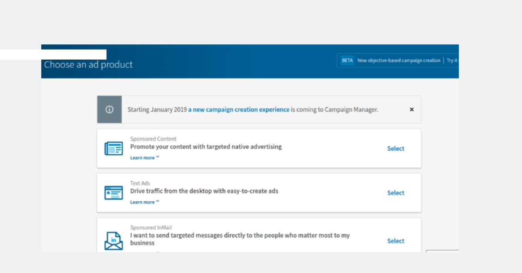Open the new campaign creation experience link

[x=239, y=110]
